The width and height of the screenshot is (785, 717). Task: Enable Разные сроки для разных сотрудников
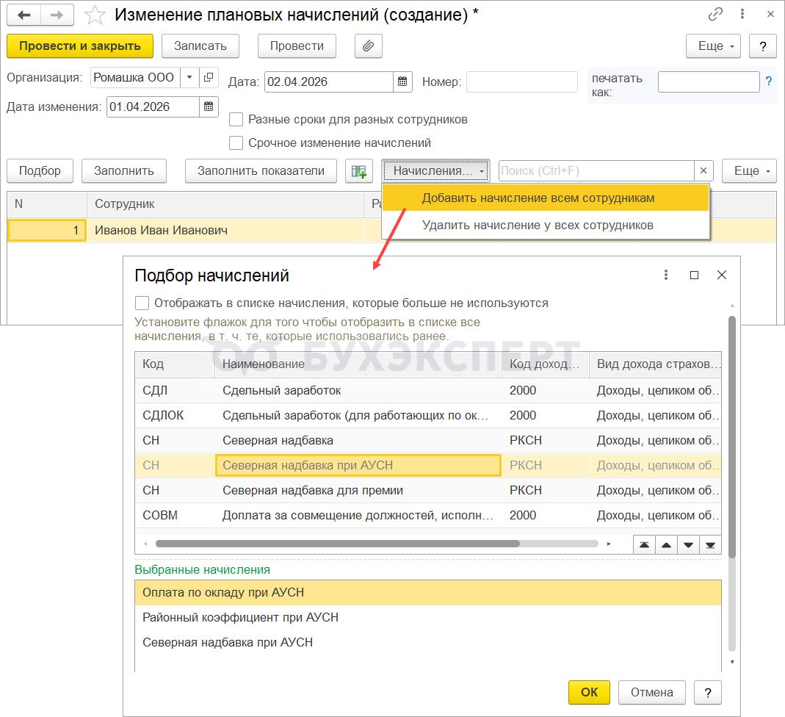click(236, 119)
